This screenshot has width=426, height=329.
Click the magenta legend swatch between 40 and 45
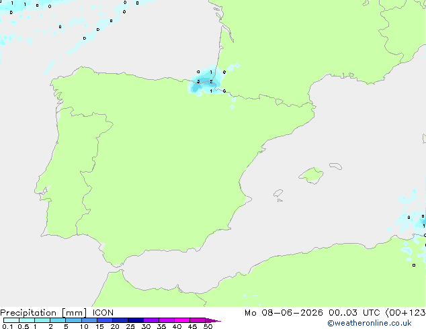pos(182,320)
